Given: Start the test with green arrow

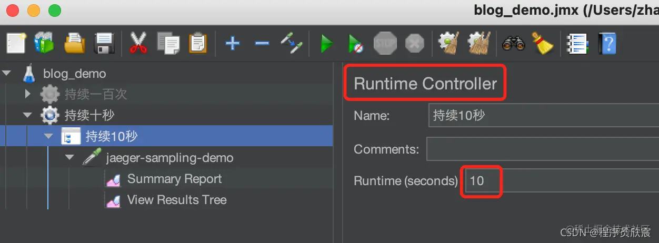Looking at the screenshot, I should pos(327,43).
